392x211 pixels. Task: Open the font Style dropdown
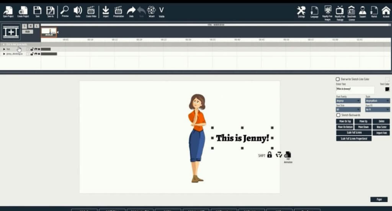(377, 101)
